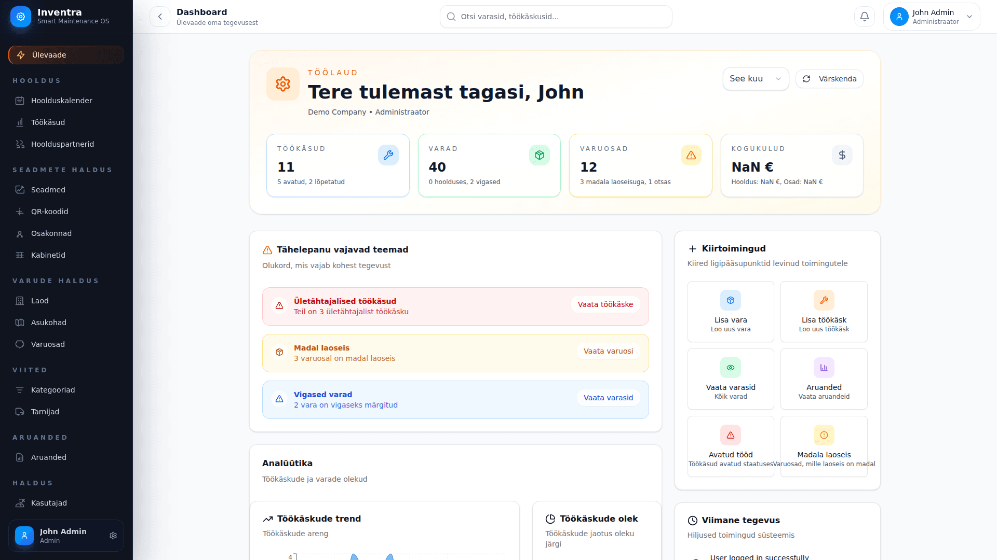Open the Hoolduskalender section
Image resolution: width=997 pixels, height=560 pixels.
click(61, 101)
